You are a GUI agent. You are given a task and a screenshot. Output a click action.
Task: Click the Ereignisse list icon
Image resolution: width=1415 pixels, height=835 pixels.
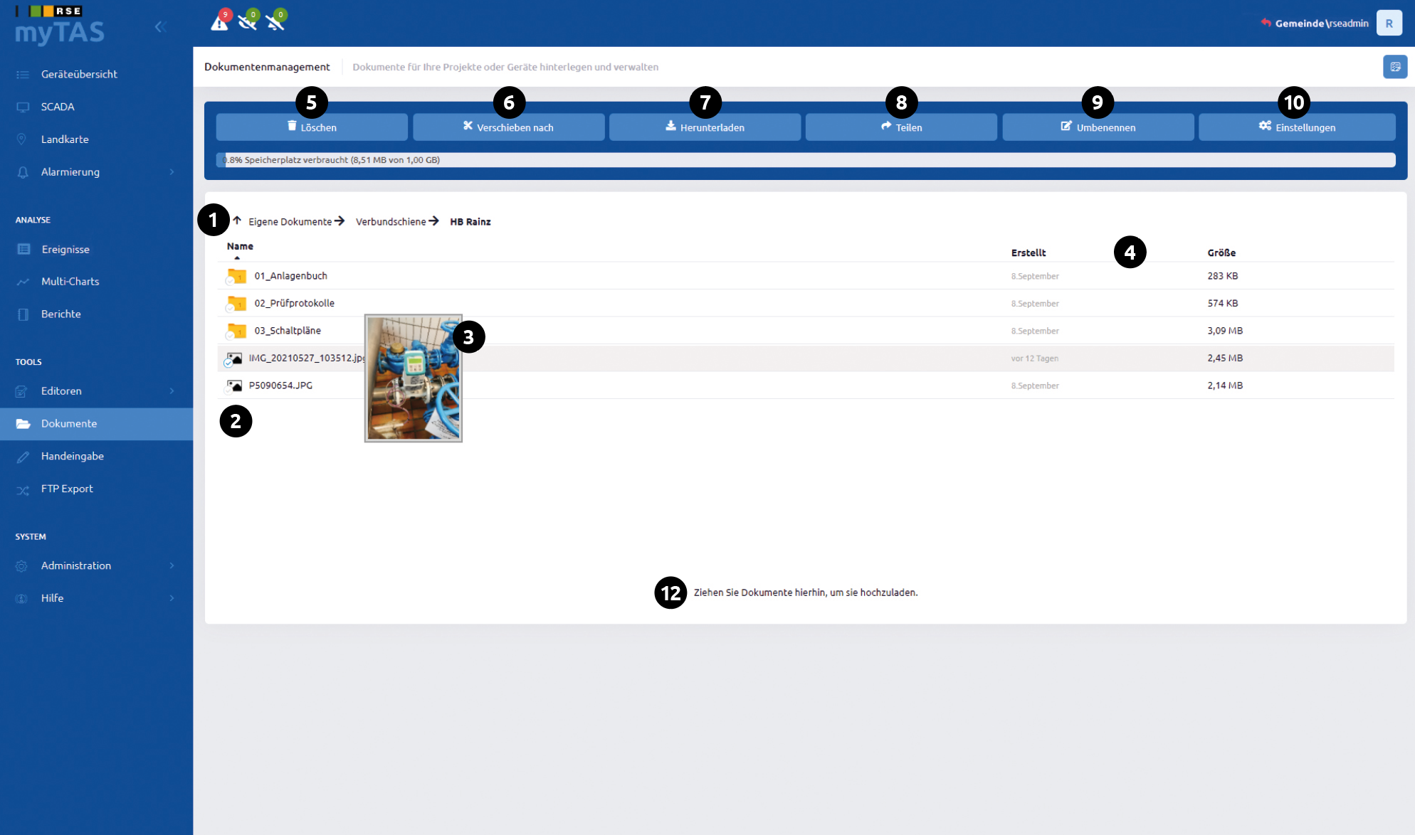(23, 250)
